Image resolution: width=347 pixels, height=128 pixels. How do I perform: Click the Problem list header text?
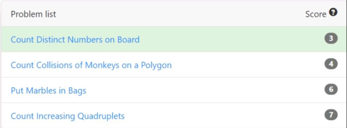point(33,14)
